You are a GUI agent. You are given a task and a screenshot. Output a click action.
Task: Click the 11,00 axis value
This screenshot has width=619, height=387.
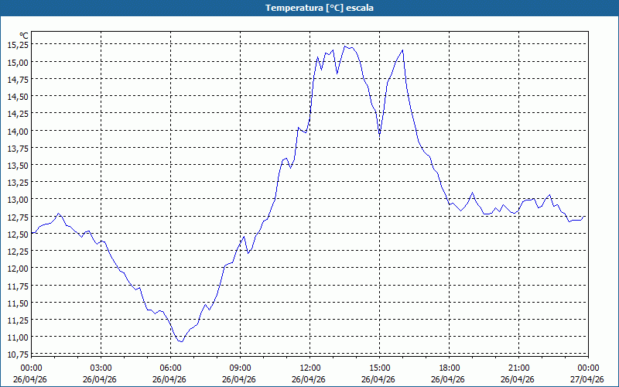click(x=18, y=337)
